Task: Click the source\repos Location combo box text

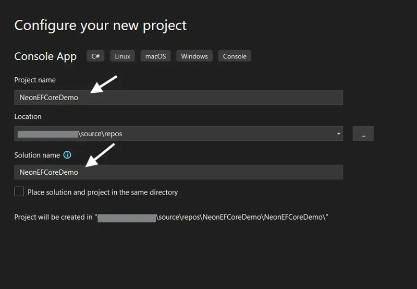Action: click(x=101, y=134)
